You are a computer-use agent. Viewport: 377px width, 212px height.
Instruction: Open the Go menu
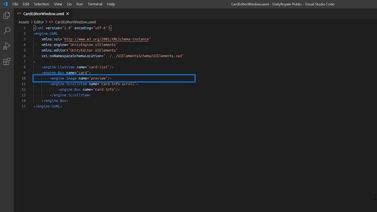[x=69, y=4]
